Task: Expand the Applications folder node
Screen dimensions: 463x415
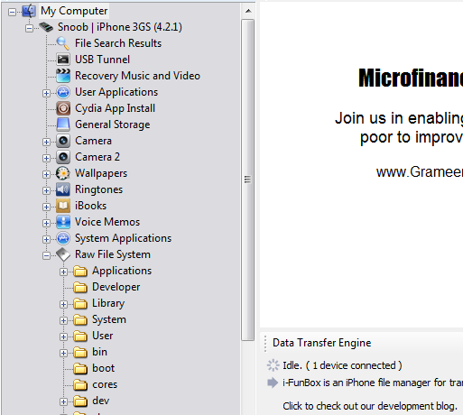Action: (x=63, y=272)
